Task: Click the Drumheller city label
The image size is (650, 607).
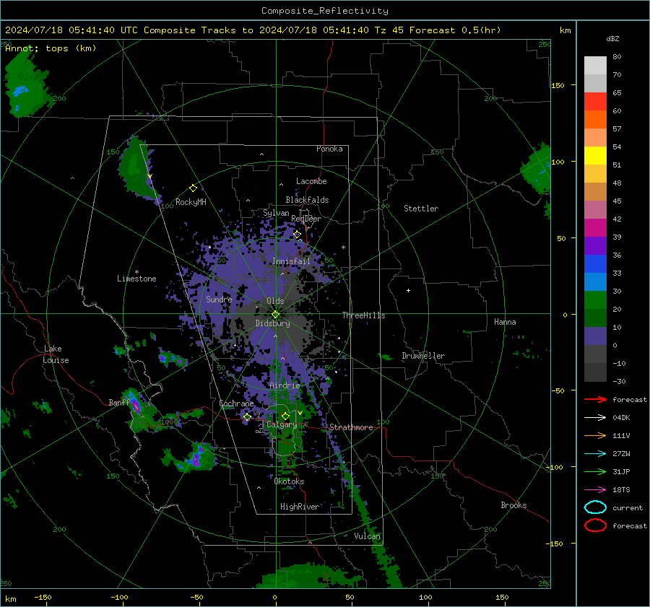Action: click(423, 356)
